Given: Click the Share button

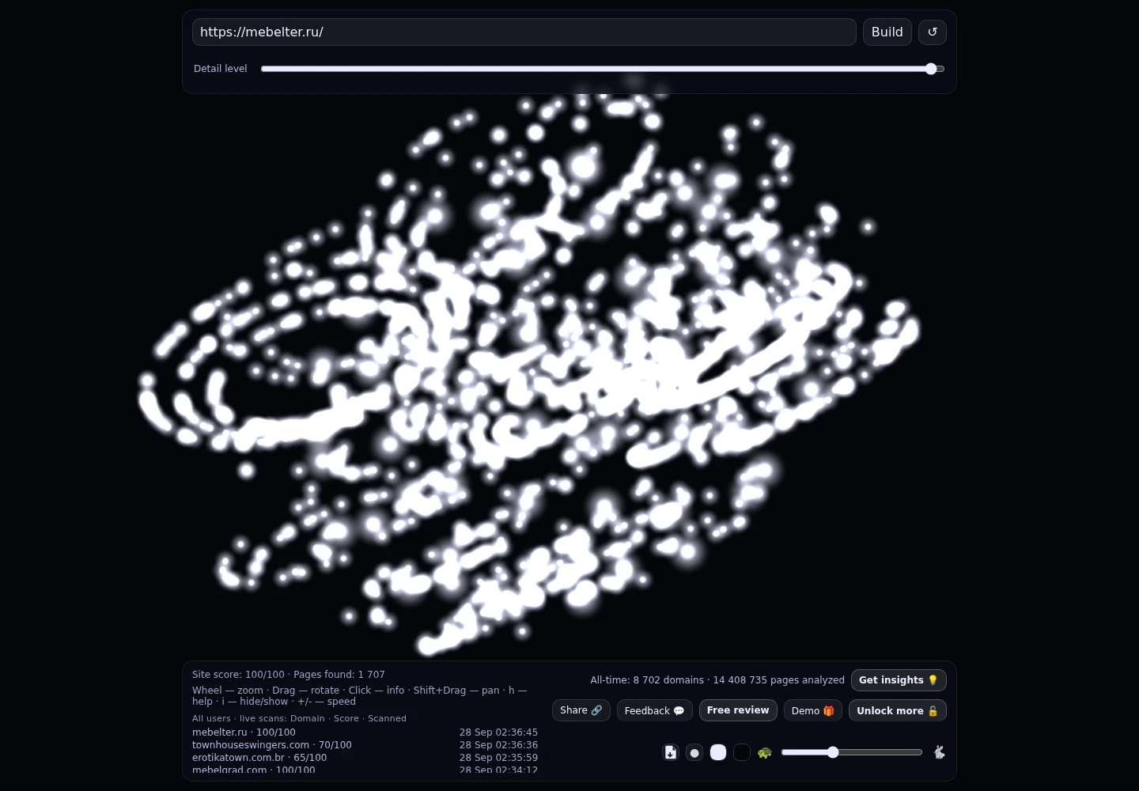Looking at the screenshot, I should pyautogui.click(x=581, y=710).
